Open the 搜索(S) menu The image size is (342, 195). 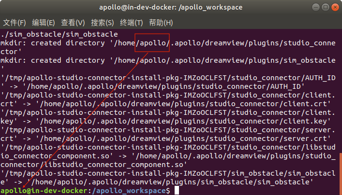pos(103,23)
